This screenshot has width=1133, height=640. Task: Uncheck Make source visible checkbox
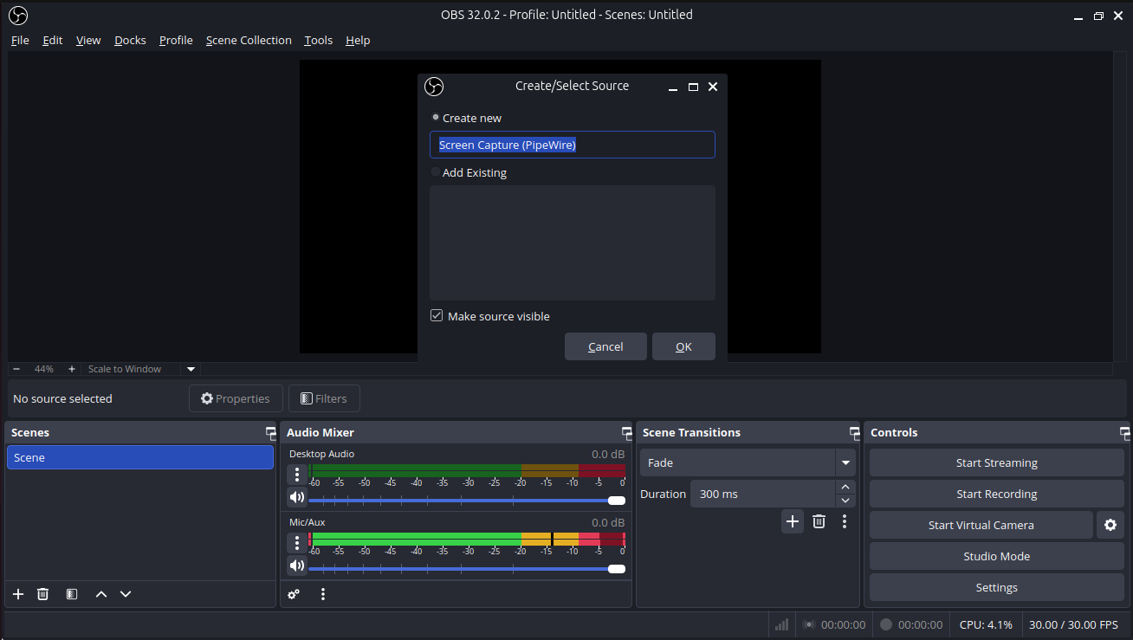437,316
